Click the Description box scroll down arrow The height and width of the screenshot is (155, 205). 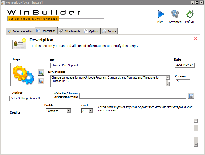[x=168, y=84]
